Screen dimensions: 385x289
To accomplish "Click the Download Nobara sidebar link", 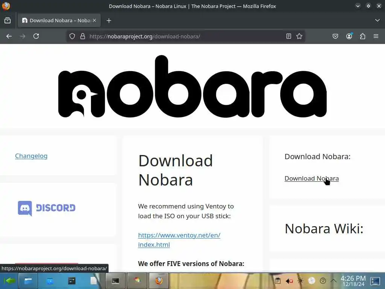I will click(312, 178).
